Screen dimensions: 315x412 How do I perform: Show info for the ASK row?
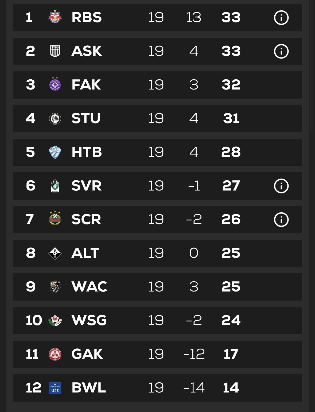[x=281, y=51]
